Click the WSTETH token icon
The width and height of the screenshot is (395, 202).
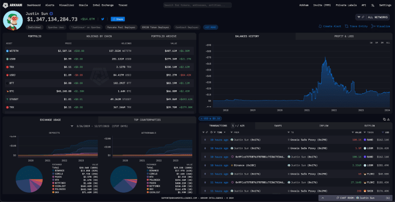[7, 51]
